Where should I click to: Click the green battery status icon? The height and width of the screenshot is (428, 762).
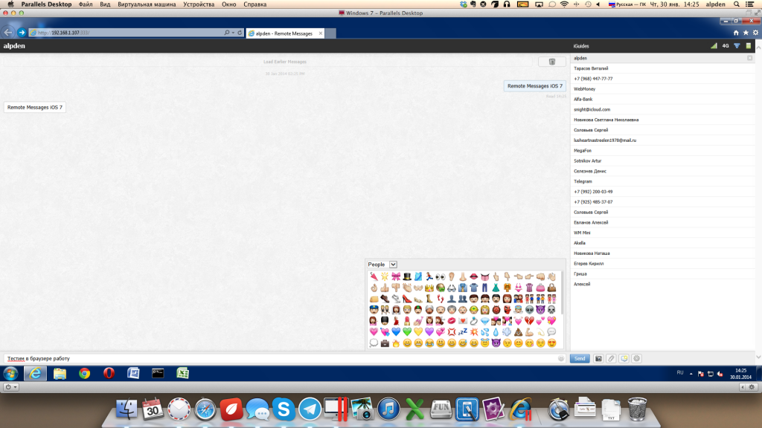(x=749, y=46)
